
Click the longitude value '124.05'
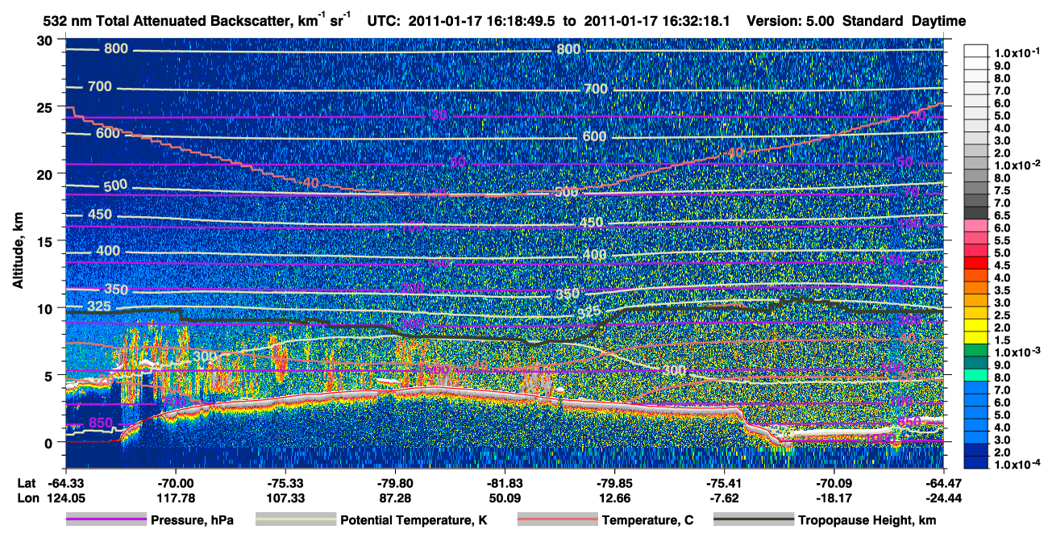click(x=66, y=497)
